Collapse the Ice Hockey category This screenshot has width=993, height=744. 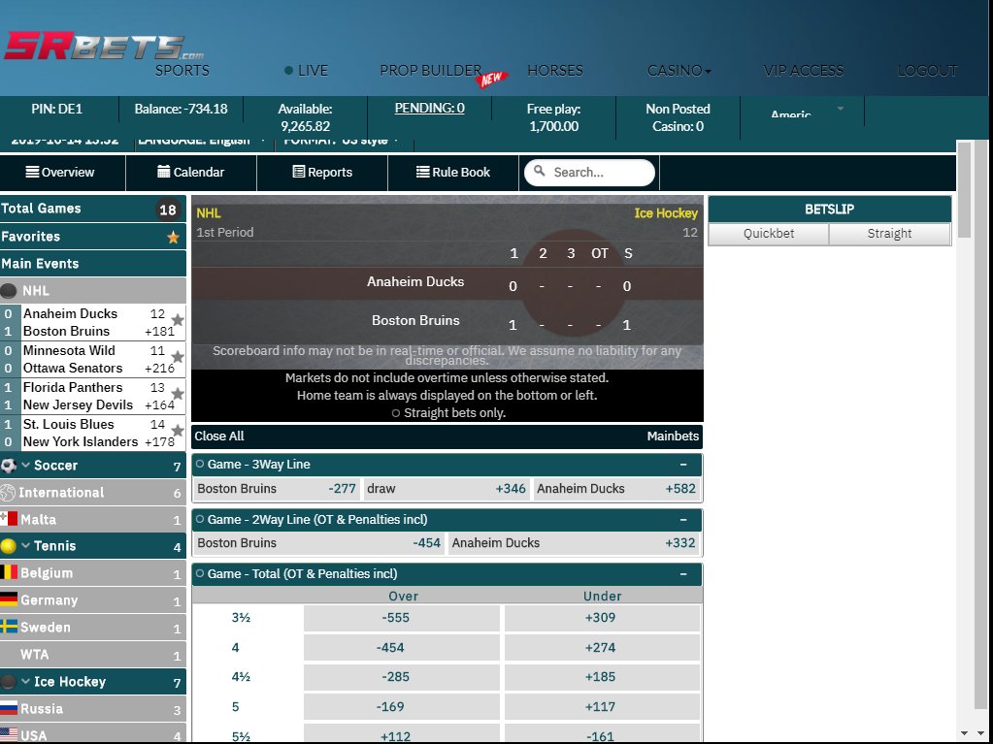point(26,681)
